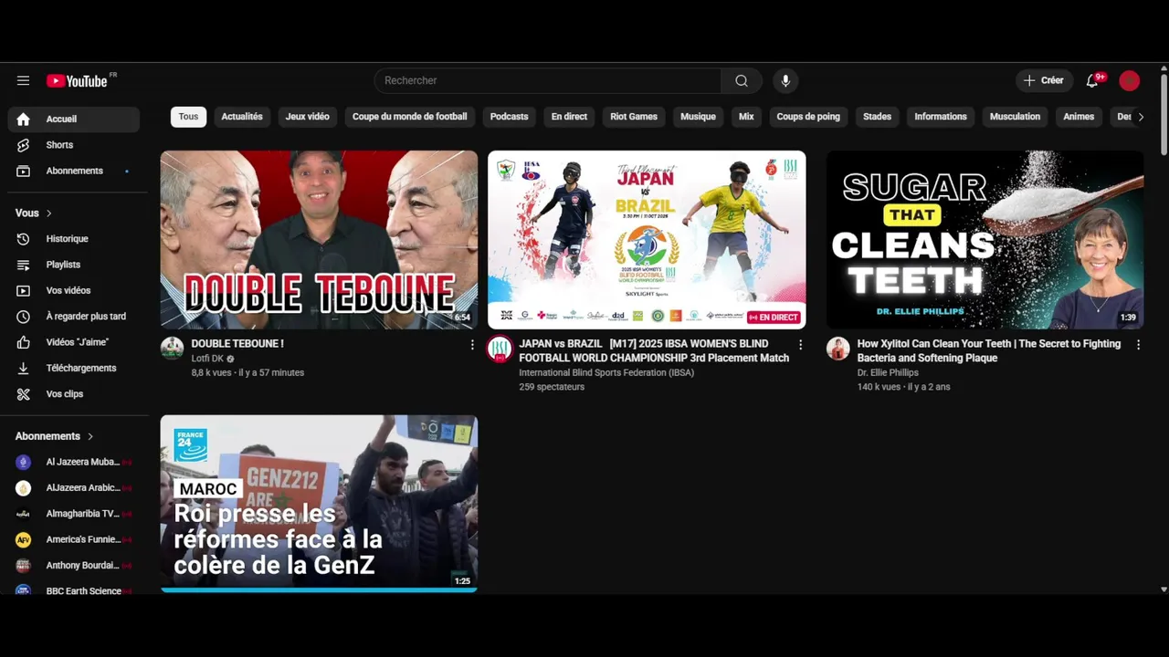The width and height of the screenshot is (1169, 657).
Task: Select the Musique filter chip
Action: pyautogui.click(x=698, y=117)
